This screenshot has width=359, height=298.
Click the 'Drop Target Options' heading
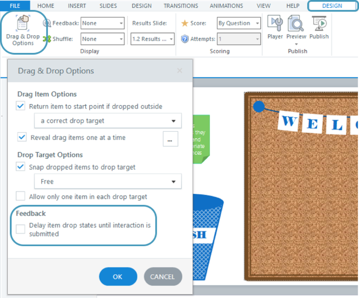(50, 155)
